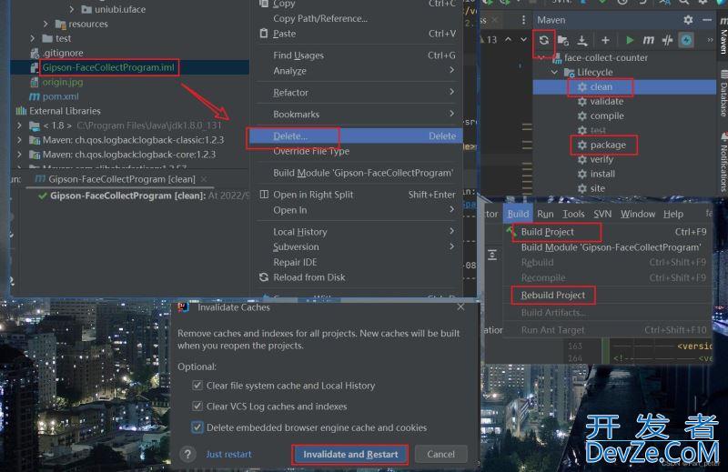Toggle Clear VCS Log caches and indexes
Screen dimensions: 728x472
(197, 407)
